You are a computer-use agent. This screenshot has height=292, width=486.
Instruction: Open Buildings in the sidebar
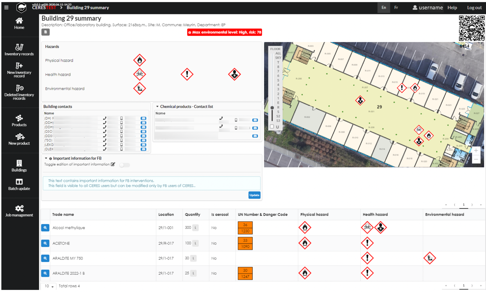[x=19, y=166]
